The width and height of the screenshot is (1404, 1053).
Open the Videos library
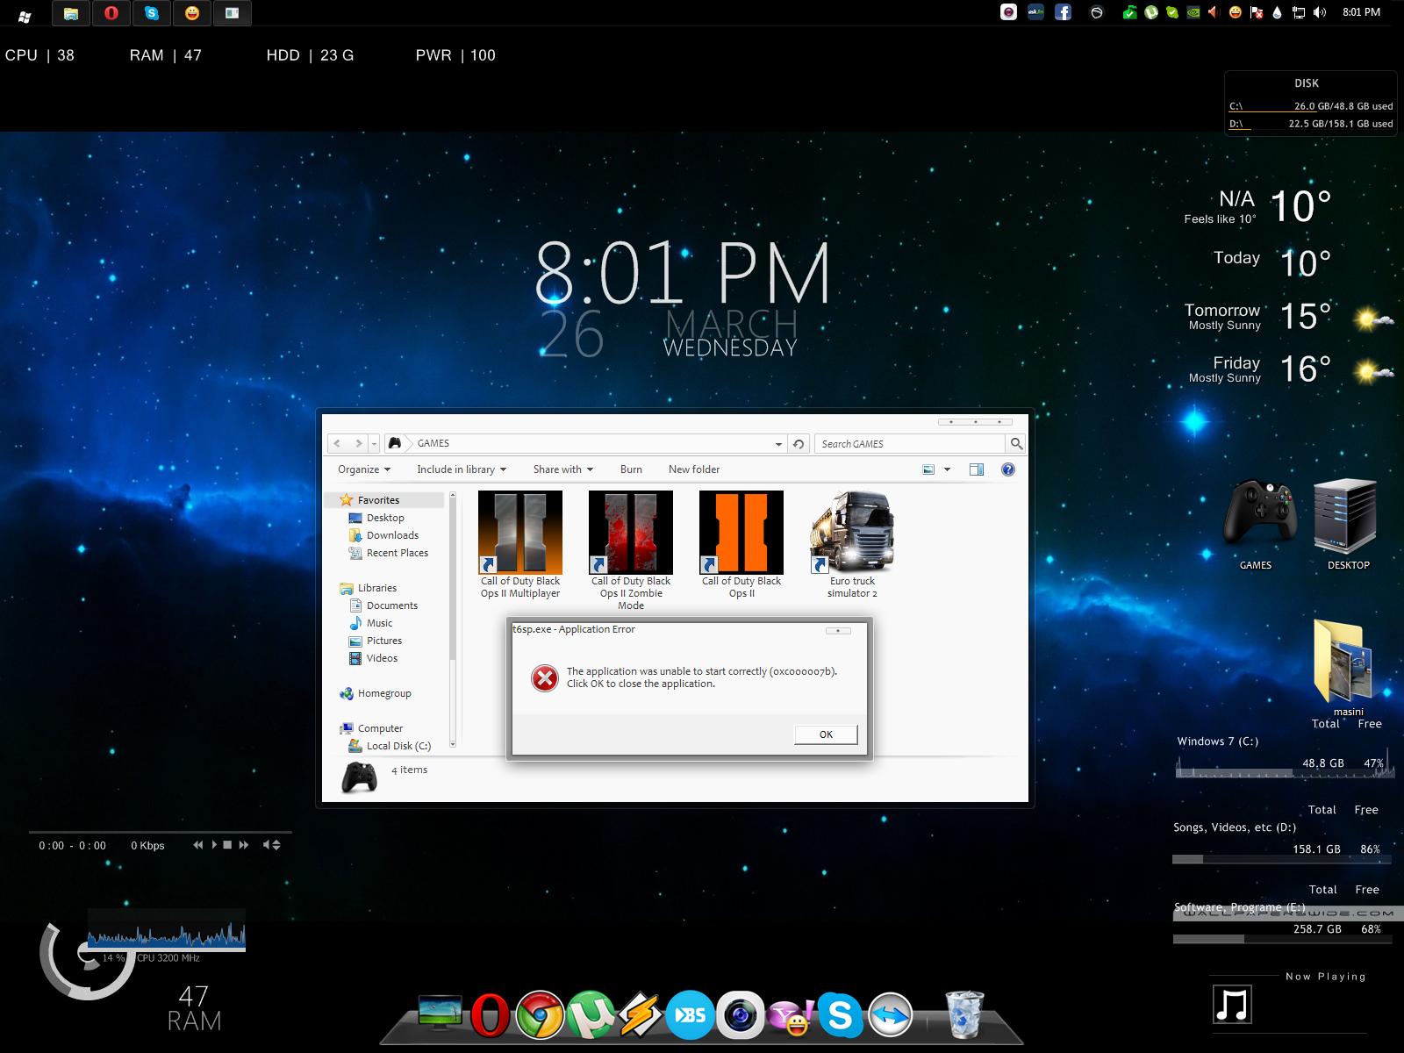click(x=382, y=658)
